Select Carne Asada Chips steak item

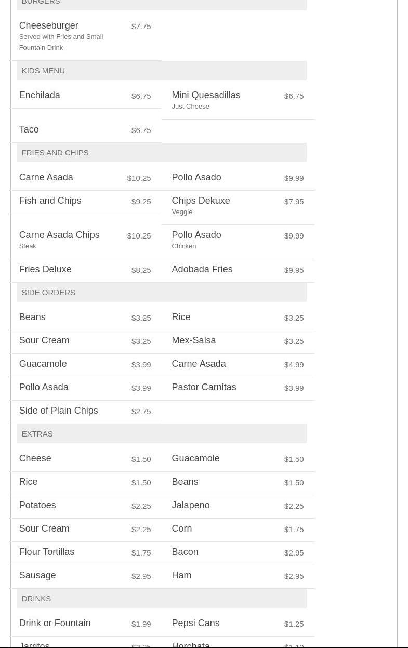point(59,235)
